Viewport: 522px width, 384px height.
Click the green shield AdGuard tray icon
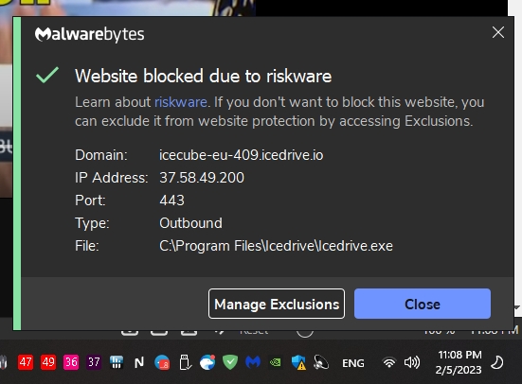[230, 362]
